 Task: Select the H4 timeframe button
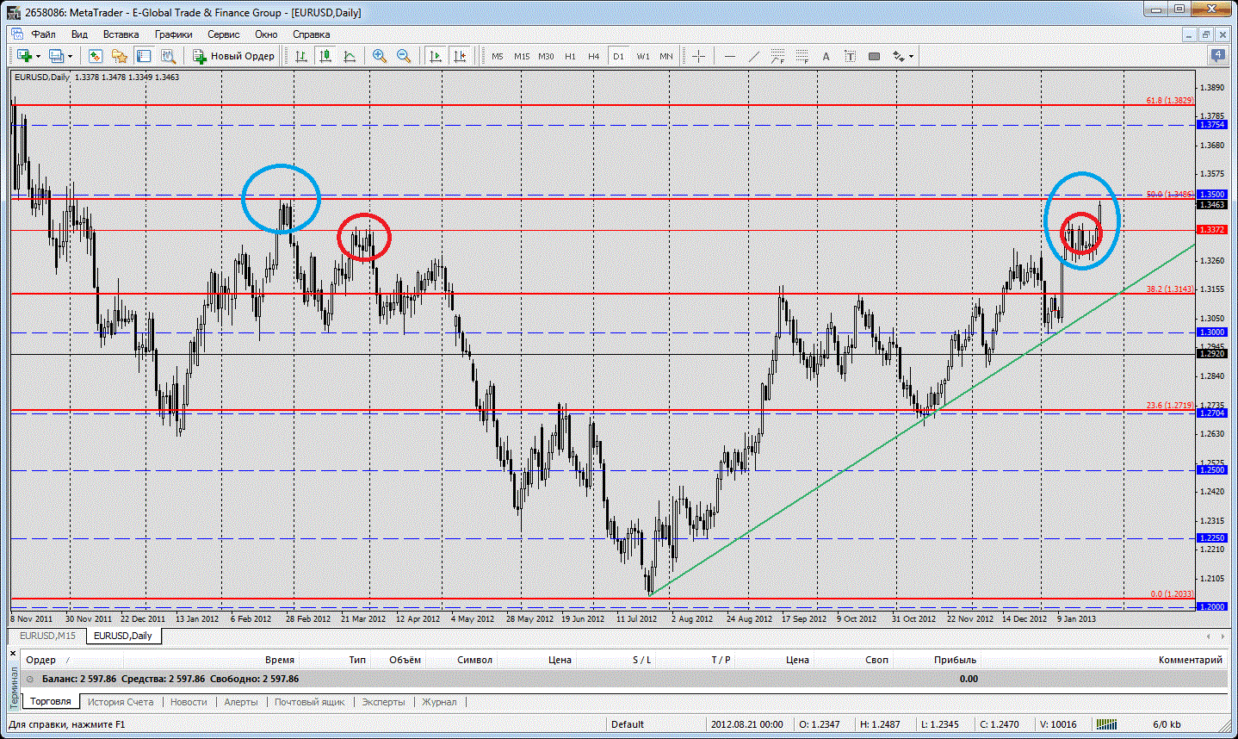(593, 56)
